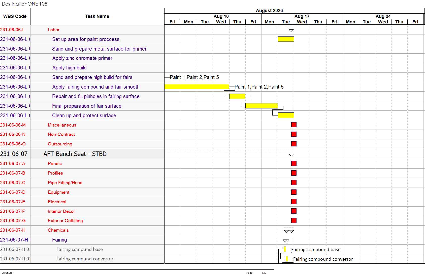This screenshot has height=276, width=425.
Task: Click the August 2026 month header
Action: [x=269, y=11]
